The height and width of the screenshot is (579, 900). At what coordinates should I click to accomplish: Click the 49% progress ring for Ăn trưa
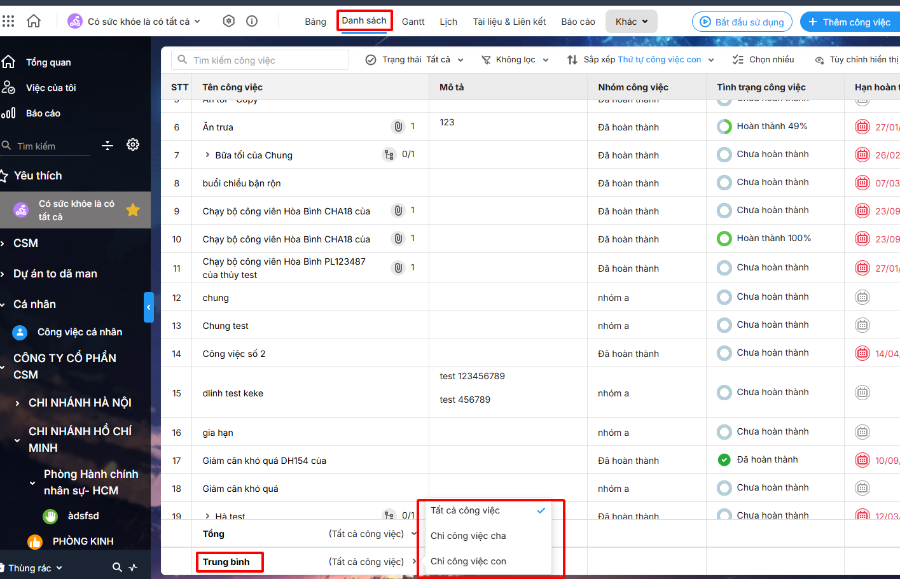click(x=724, y=127)
